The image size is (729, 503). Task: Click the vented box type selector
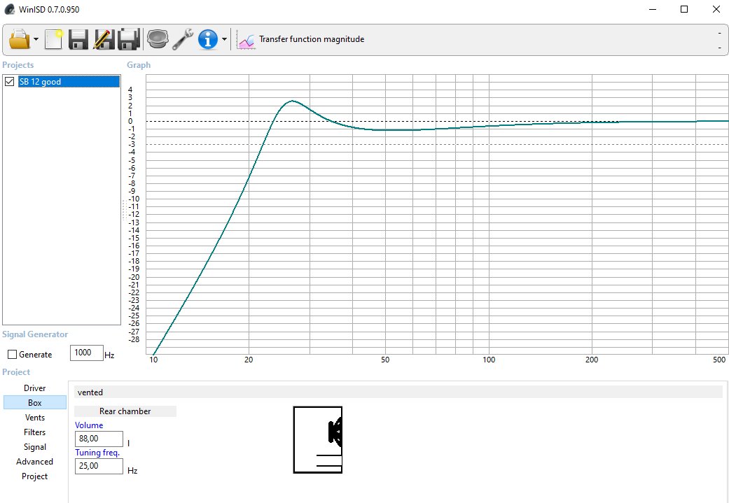pyautogui.click(x=398, y=392)
